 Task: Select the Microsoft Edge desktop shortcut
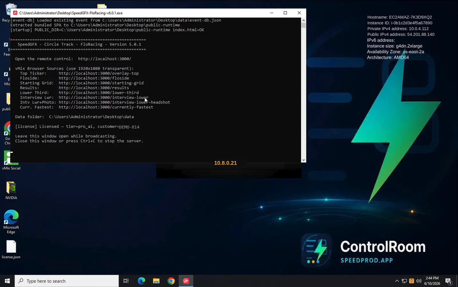point(11,222)
